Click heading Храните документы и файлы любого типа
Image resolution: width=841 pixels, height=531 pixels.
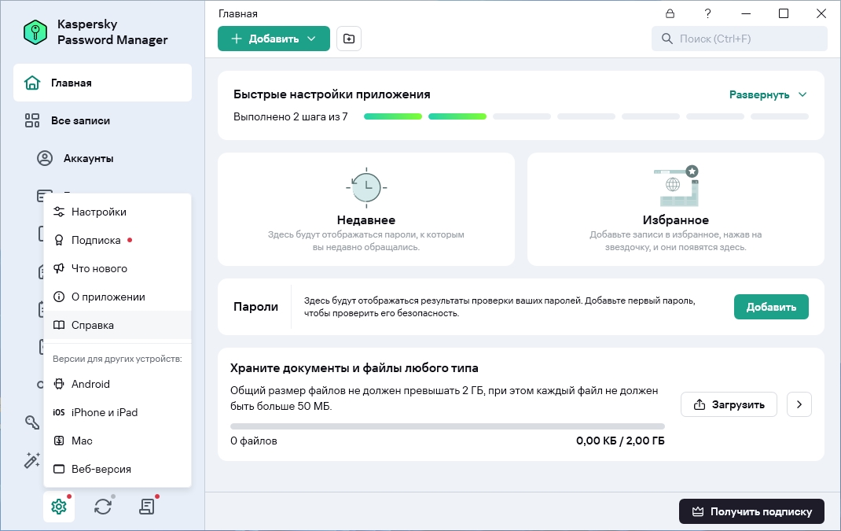point(354,368)
